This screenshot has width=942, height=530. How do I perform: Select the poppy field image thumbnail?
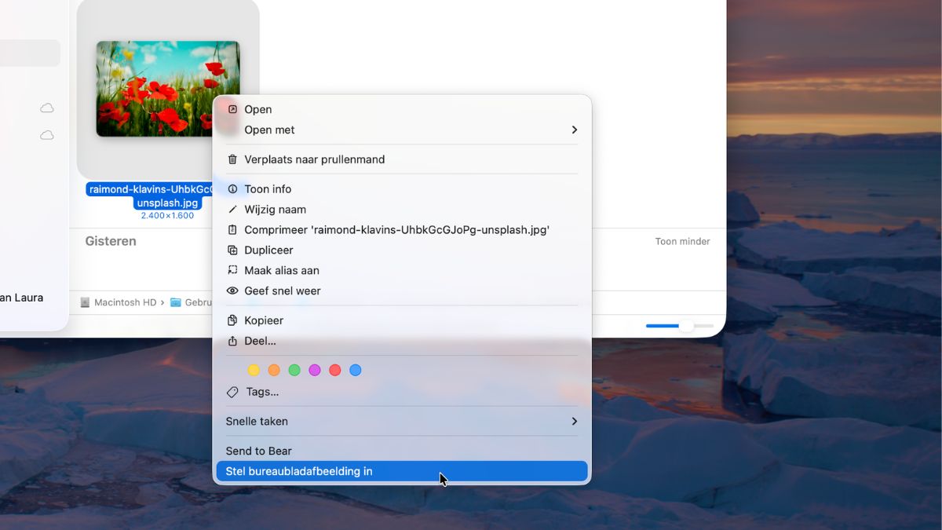click(168, 89)
